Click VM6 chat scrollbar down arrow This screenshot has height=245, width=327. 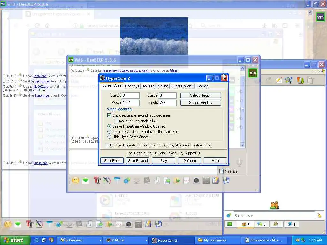point(242,145)
